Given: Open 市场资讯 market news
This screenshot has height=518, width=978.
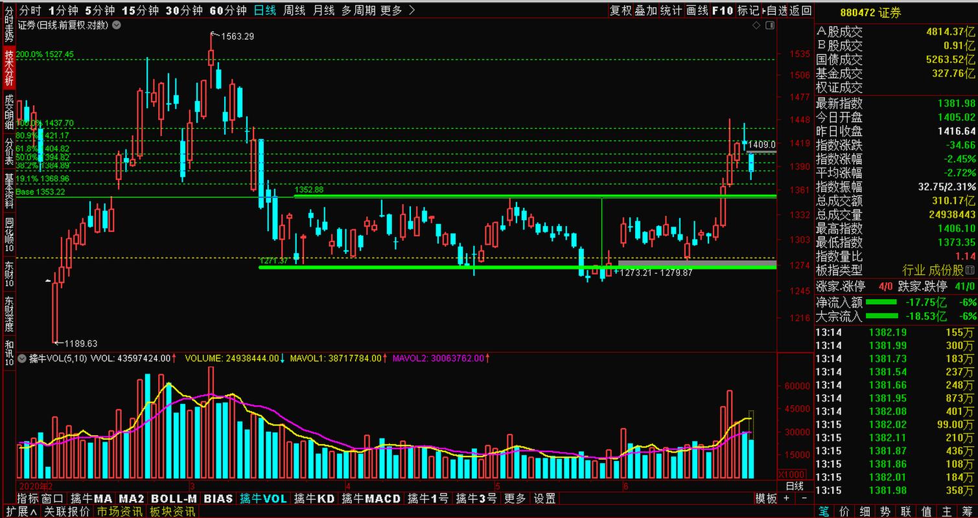Looking at the screenshot, I should [120, 512].
